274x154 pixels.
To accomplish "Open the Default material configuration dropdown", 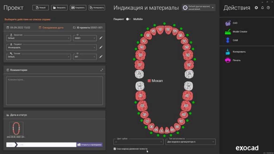I will pyautogui.click(x=199, y=8).
